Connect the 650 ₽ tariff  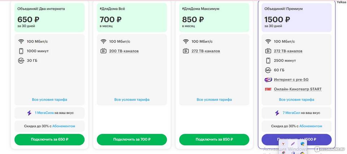point(50,140)
